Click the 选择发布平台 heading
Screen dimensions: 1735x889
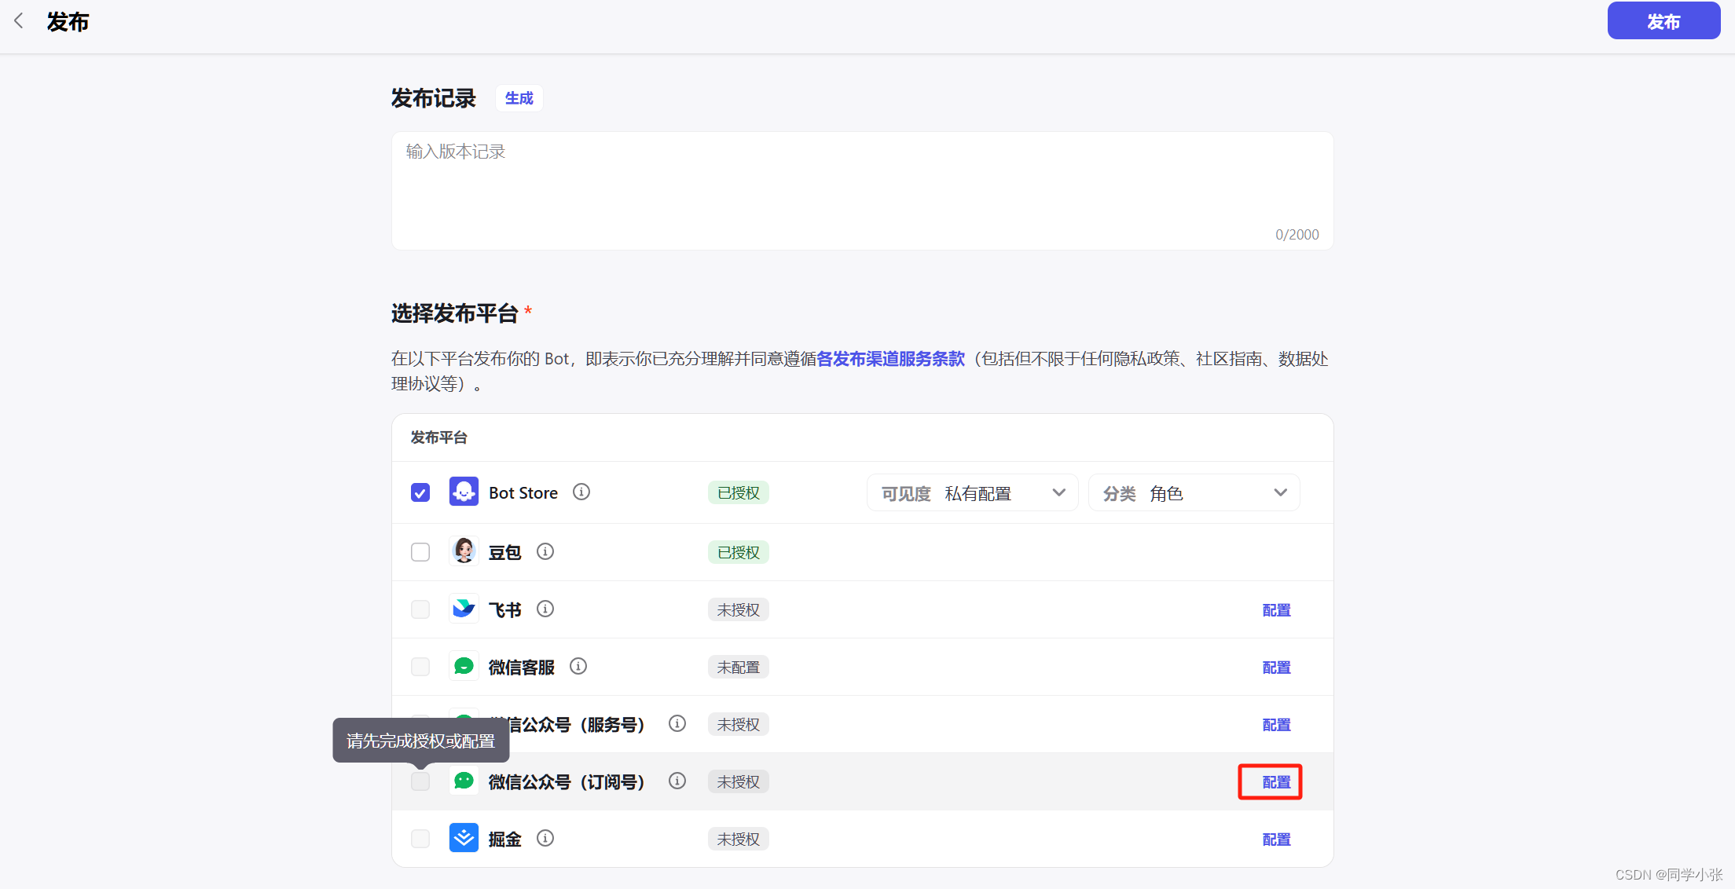(x=454, y=313)
